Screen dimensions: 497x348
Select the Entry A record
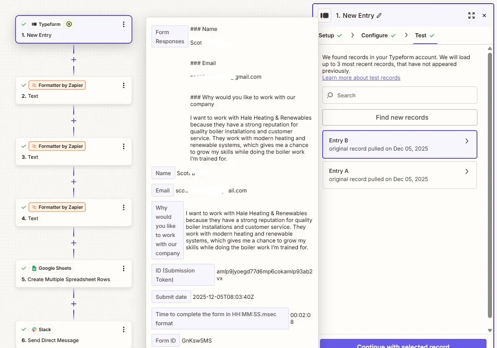400,175
